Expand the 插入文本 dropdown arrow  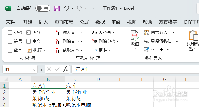pos(82,33)
